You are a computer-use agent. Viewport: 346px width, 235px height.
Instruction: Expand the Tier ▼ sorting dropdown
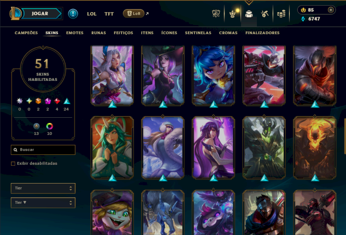click(43, 203)
